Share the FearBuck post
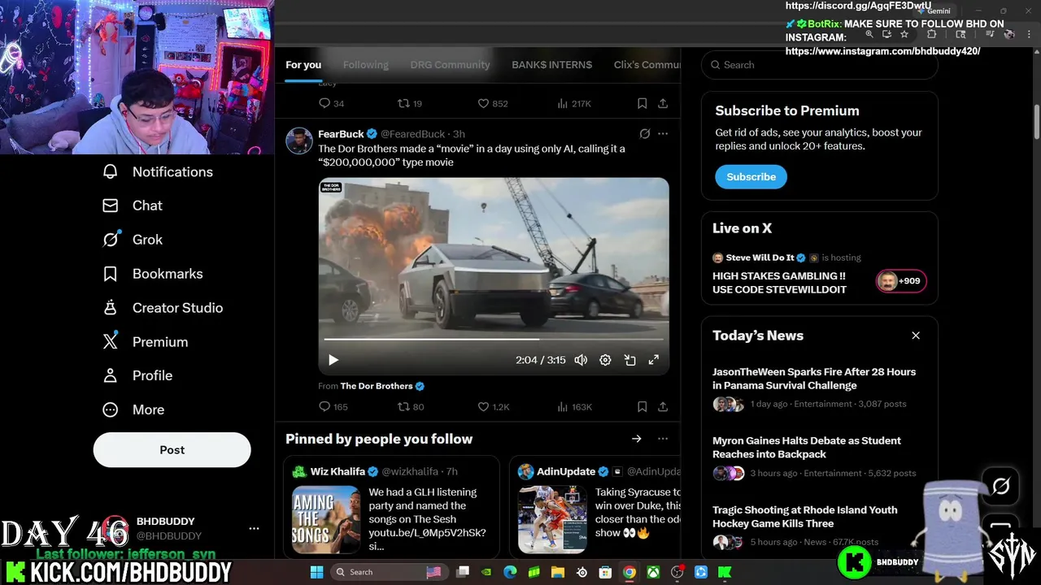 click(x=663, y=406)
